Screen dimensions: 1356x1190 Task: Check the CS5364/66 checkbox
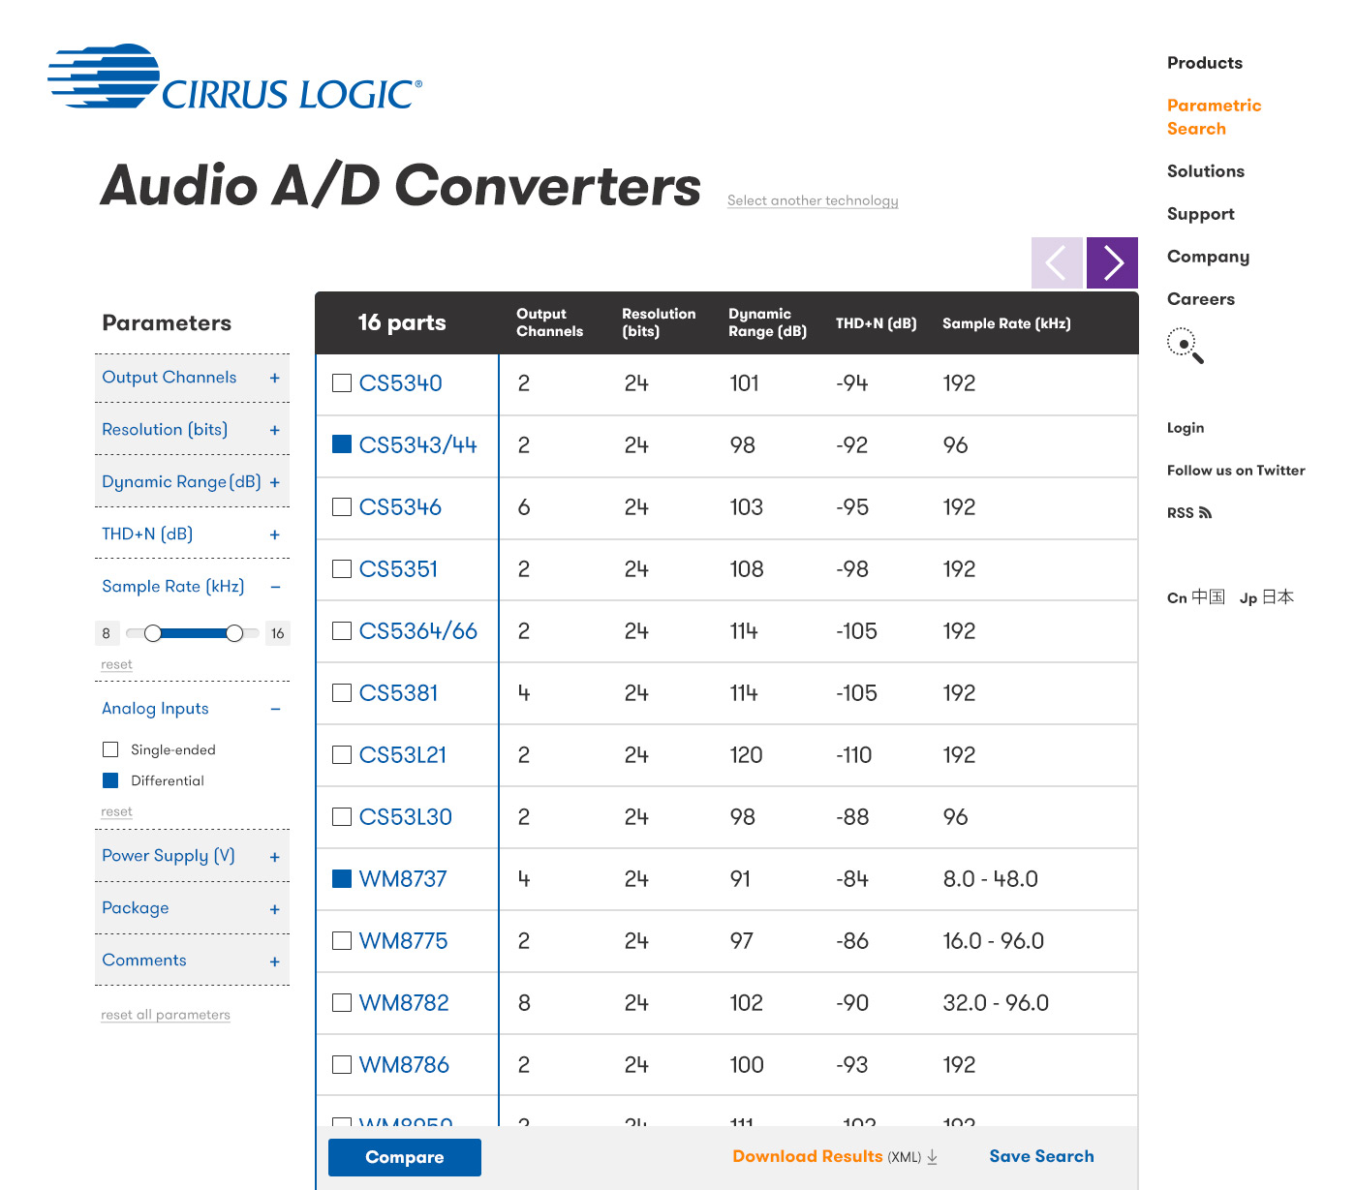click(342, 631)
